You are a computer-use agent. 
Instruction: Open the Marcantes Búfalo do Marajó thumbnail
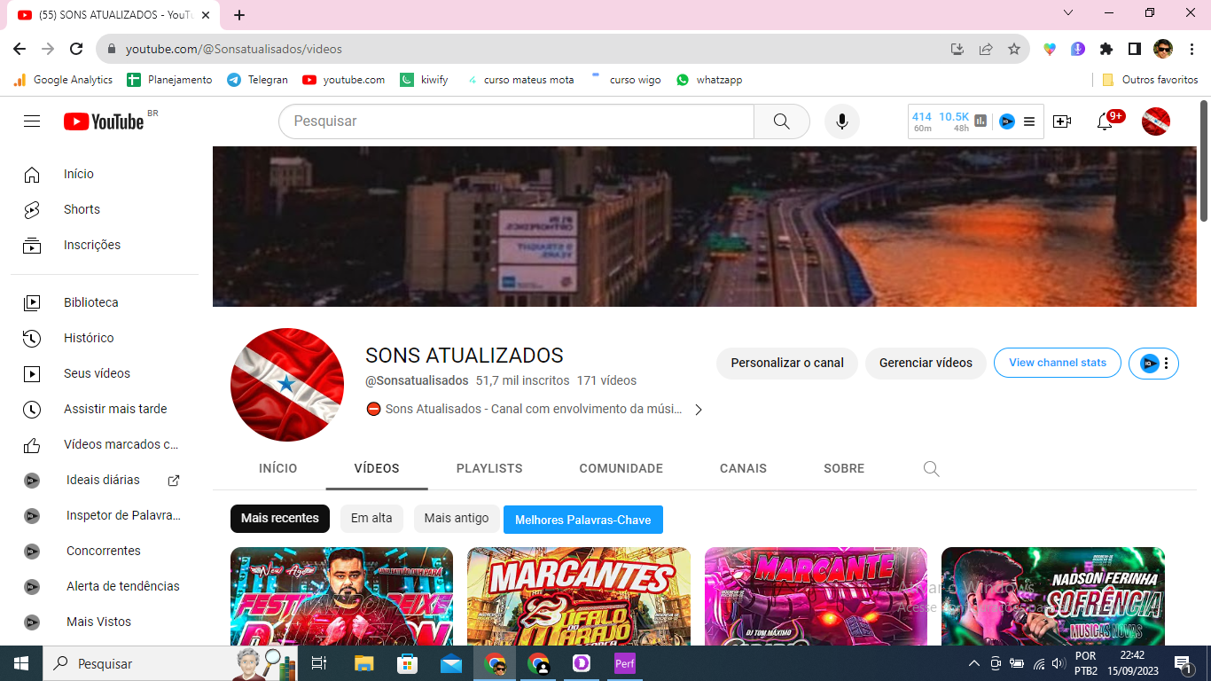click(579, 596)
